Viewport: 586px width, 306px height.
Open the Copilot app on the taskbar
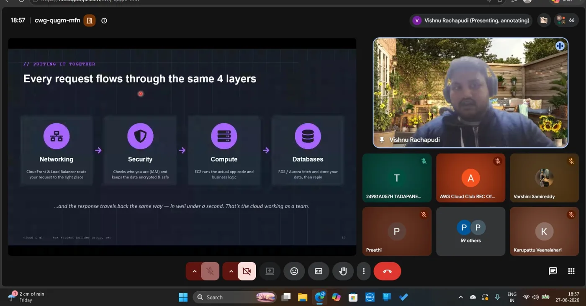336,297
